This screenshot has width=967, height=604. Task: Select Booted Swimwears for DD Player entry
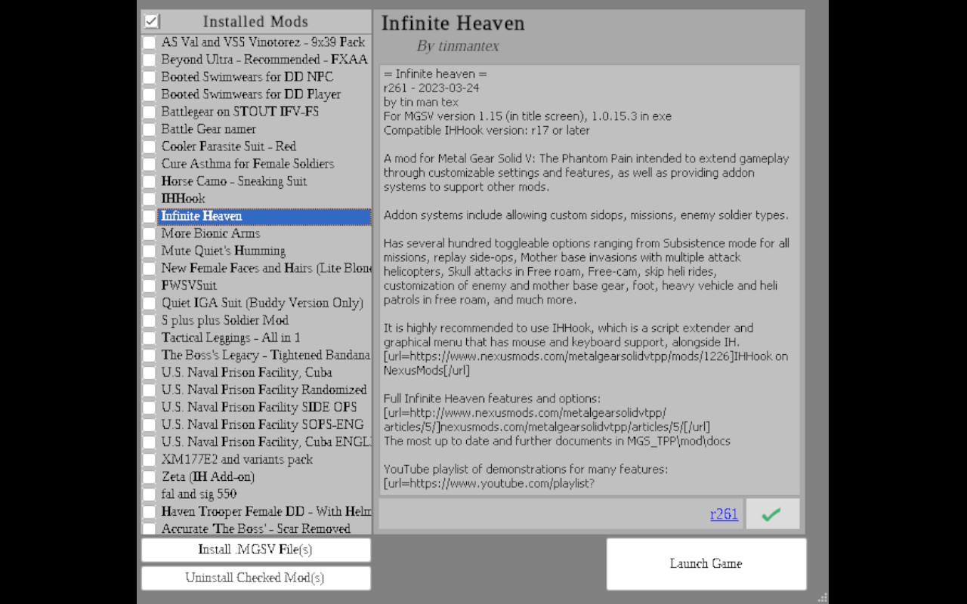pos(251,94)
